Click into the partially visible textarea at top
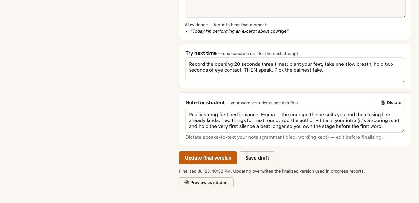419x203 pixels. [295, 9]
